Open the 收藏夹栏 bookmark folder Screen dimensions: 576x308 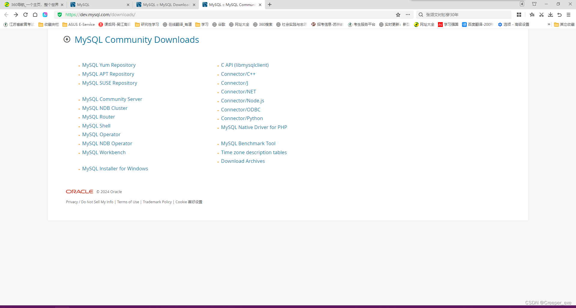coord(49,25)
